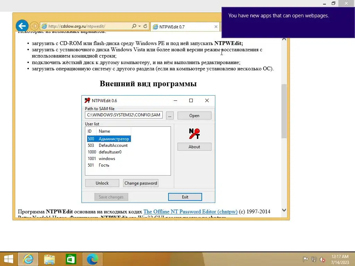The height and width of the screenshot is (266, 355).
Task: Click the Action Center flag icon
Action: (305, 259)
